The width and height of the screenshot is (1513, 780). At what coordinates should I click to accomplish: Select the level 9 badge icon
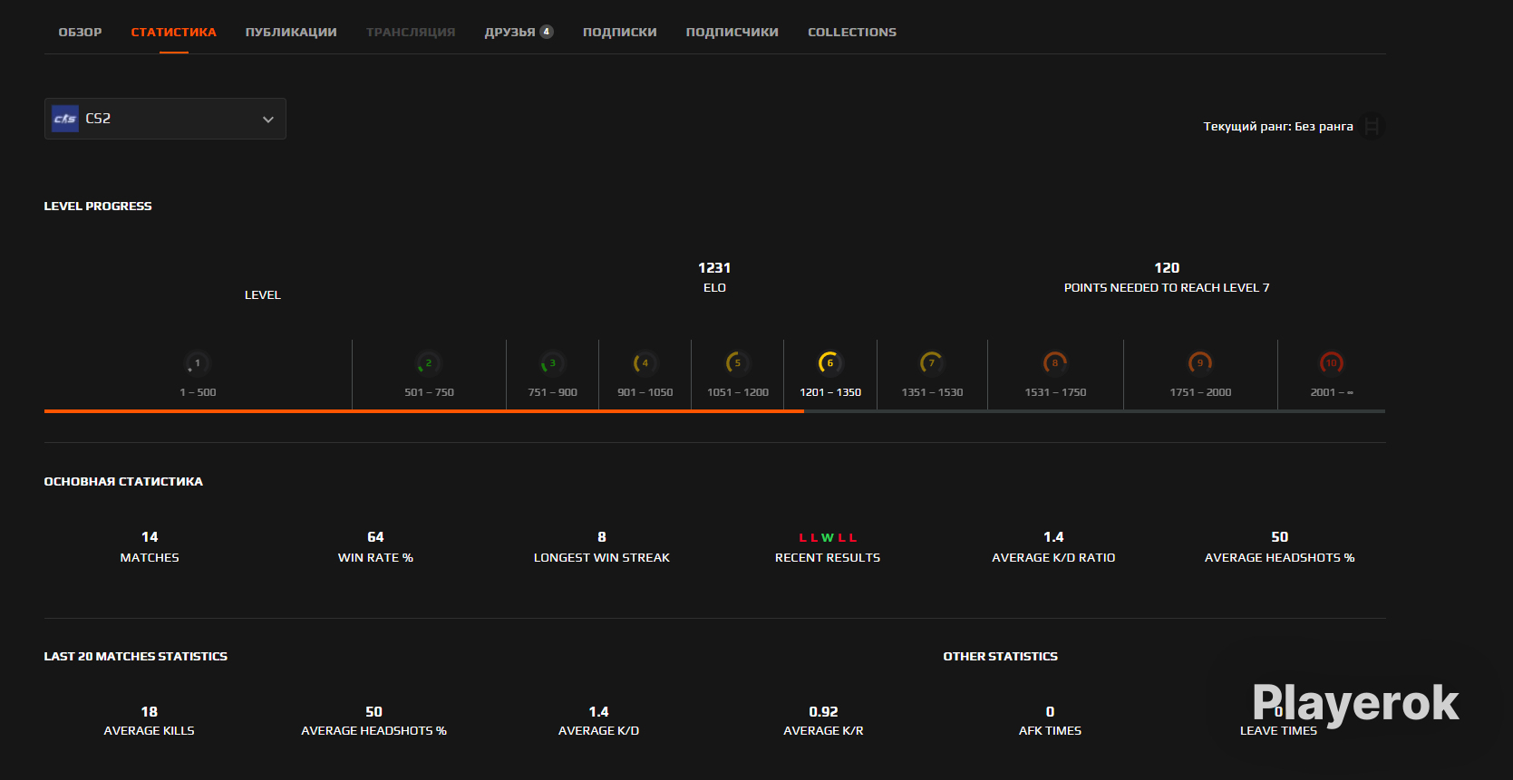[1199, 363]
